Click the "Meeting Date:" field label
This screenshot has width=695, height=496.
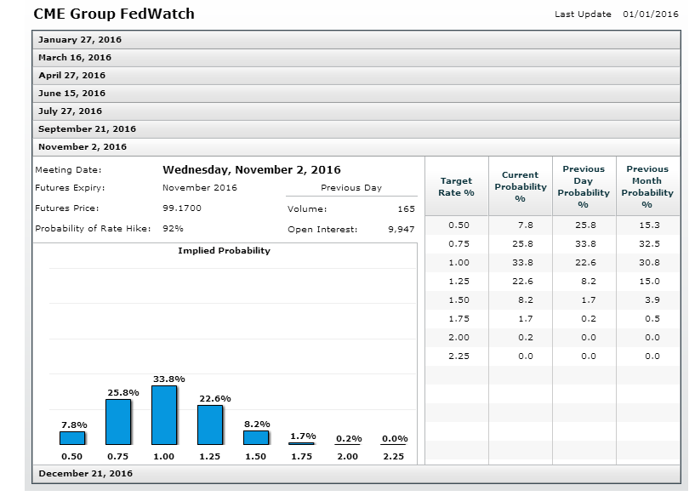[x=68, y=170]
